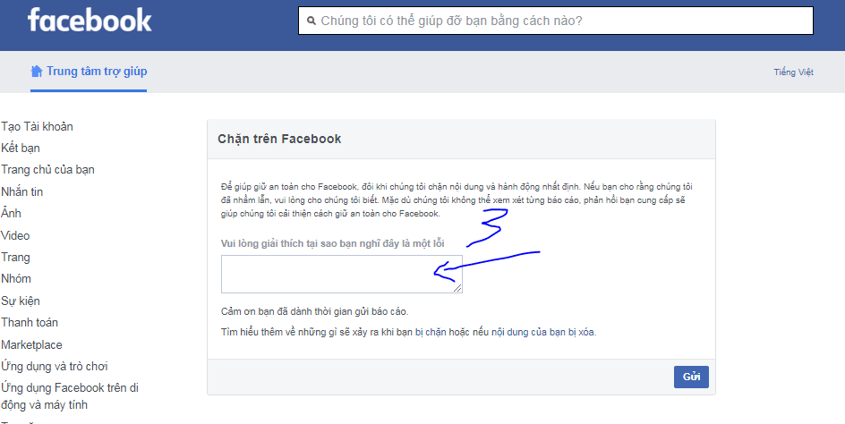Open Tạo Tài khoản help topic
Viewport: 845px width, 424px height.
point(38,127)
